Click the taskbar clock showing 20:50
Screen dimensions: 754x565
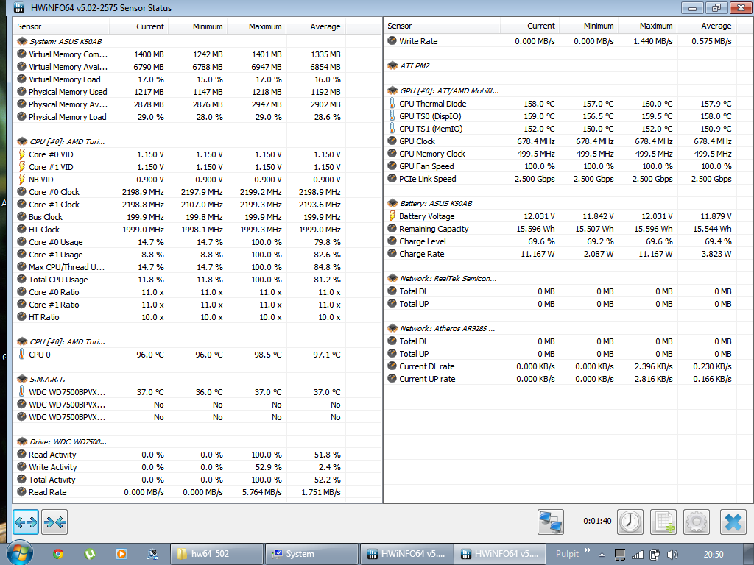pyautogui.click(x=713, y=555)
